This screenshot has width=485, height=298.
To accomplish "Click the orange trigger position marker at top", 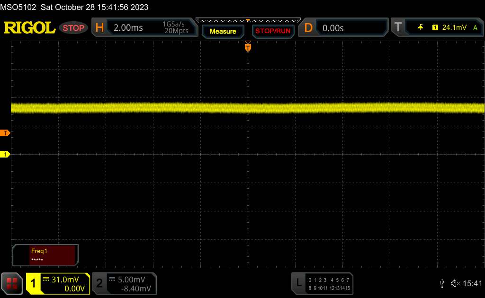I will click(248, 47).
